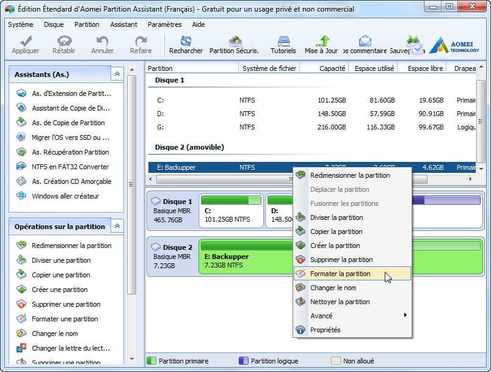Click sidebar Diviser une partition operation
The height and width of the screenshot is (372, 491).
tap(54, 260)
